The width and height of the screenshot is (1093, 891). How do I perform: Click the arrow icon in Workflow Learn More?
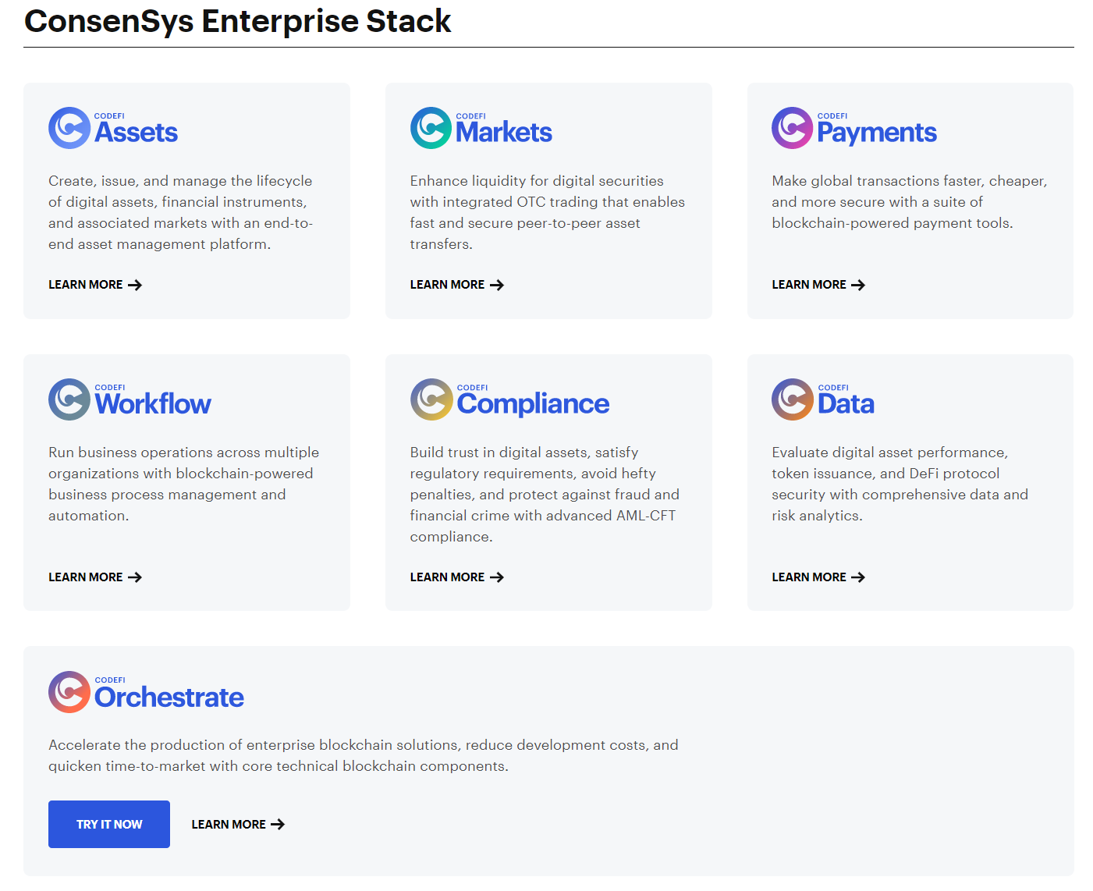point(135,577)
